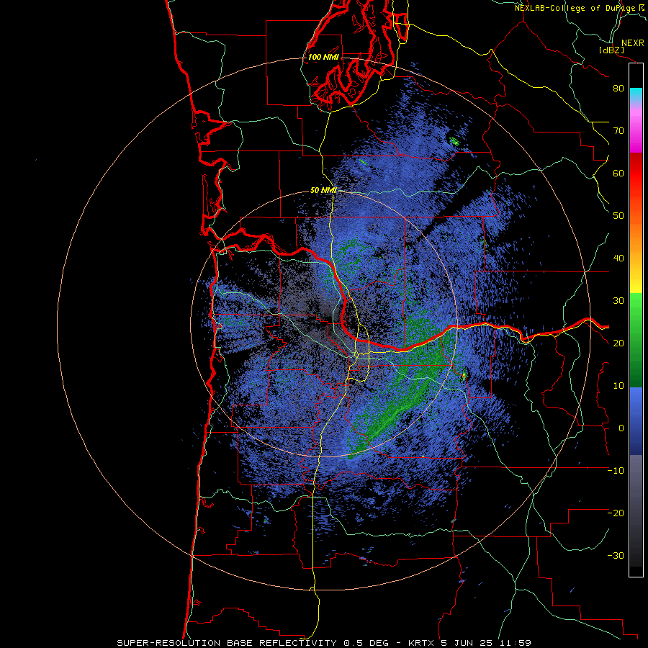Viewport: 648px width, 648px height.
Task: Click the 11:59 timestamp in the caption
Action: point(515,643)
